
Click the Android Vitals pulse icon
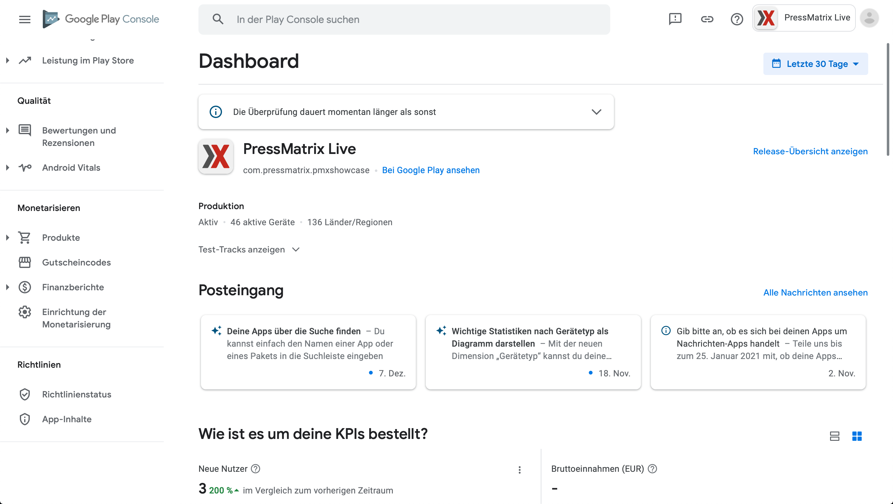tap(24, 168)
